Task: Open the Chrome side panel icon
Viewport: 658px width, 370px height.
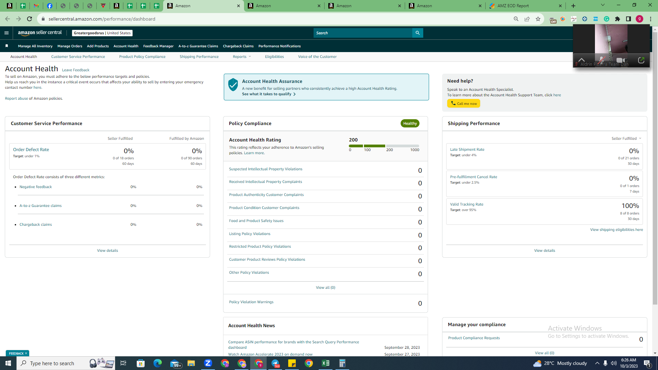Action: click(629, 19)
